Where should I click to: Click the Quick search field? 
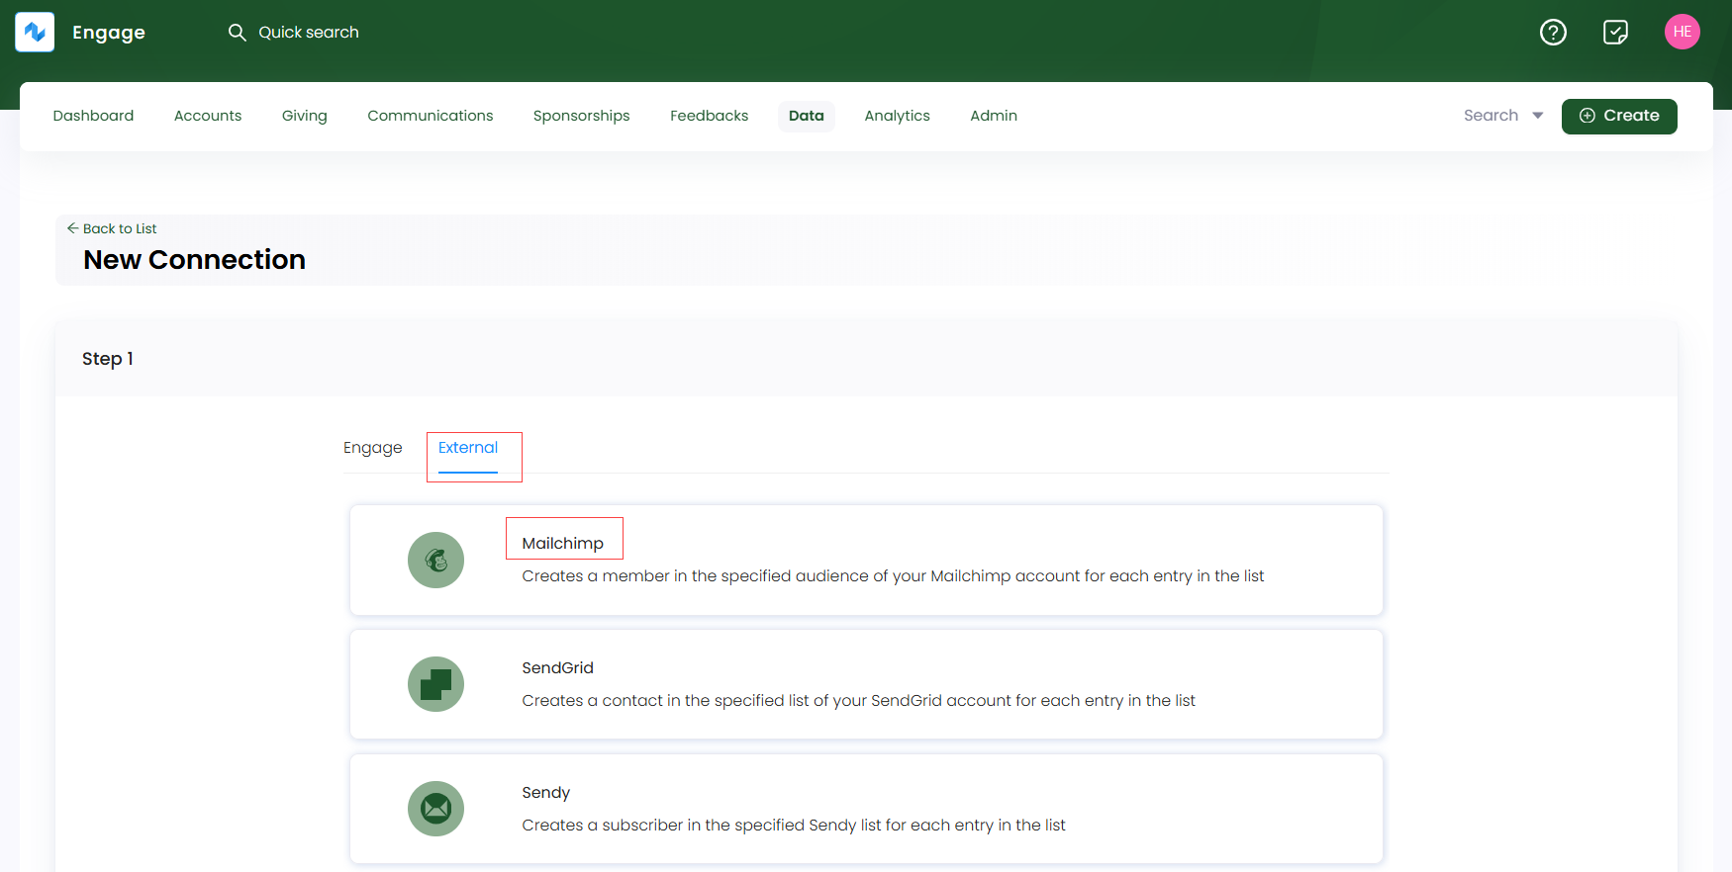pos(308,33)
